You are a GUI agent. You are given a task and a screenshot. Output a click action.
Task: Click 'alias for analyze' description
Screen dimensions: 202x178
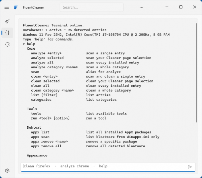pyautogui.click(x=103, y=72)
